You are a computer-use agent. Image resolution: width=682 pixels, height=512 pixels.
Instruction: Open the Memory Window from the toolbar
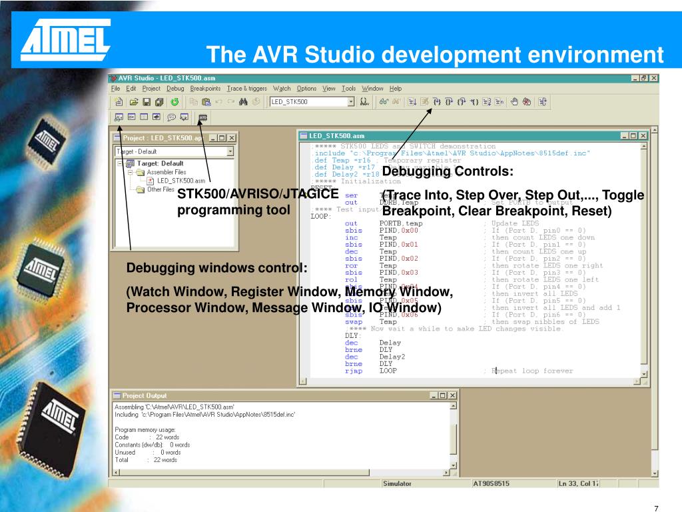coord(144,117)
